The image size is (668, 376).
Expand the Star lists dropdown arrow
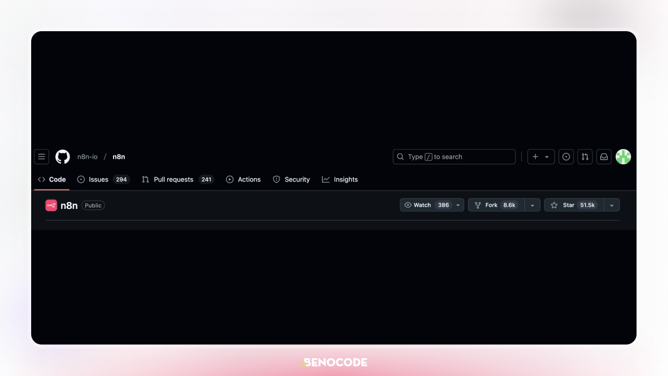612,205
